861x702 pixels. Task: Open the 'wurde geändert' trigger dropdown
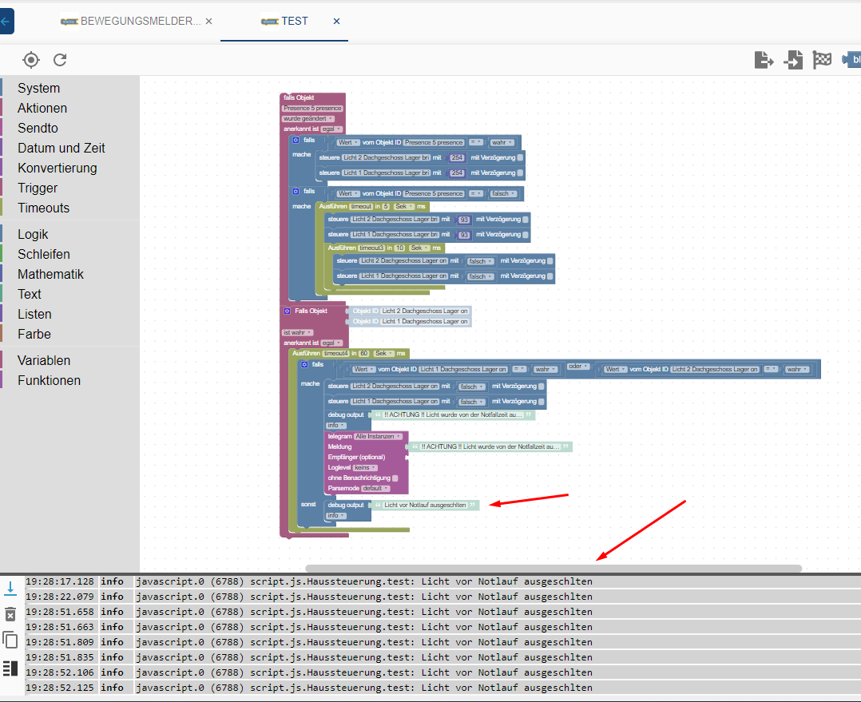[x=308, y=118]
